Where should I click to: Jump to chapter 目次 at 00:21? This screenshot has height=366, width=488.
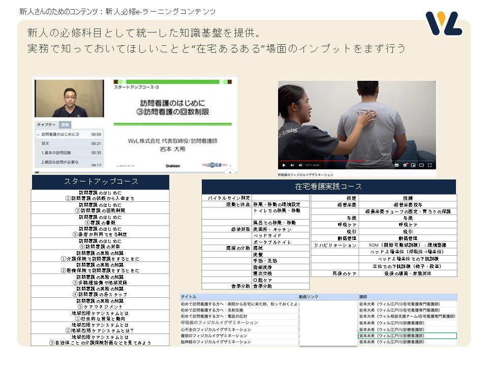tap(69, 143)
